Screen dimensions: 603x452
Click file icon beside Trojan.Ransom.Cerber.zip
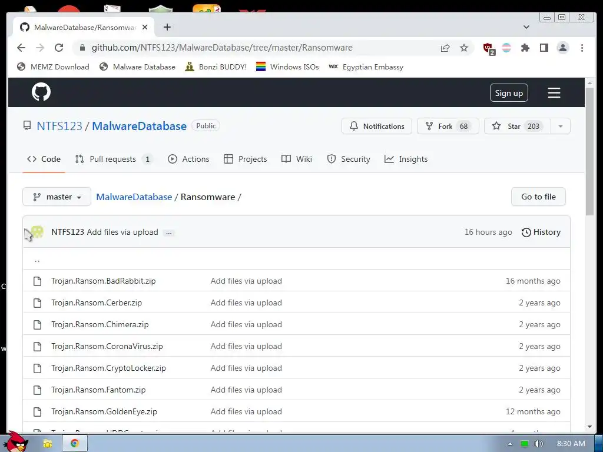tap(37, 303)
